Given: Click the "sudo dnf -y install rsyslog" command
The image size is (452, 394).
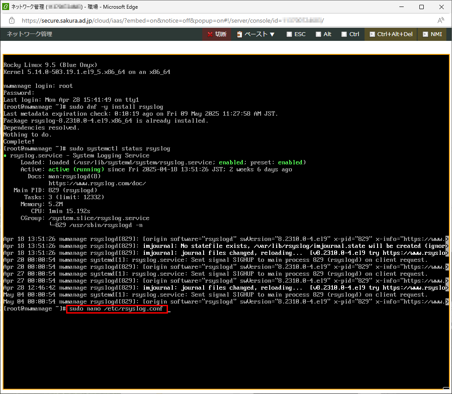Looking at the screenshot, I should click(x=116, y=107).
